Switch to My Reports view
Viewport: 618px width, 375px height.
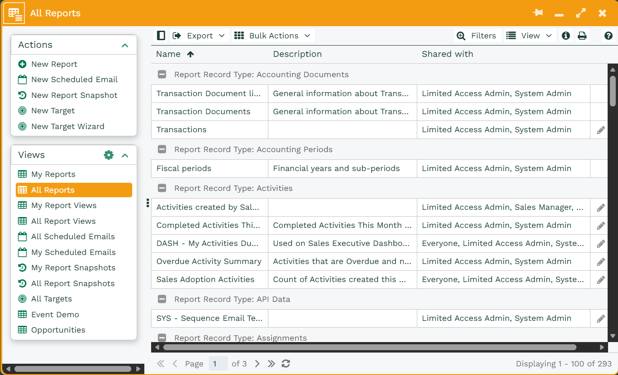[x=53, y=174]
